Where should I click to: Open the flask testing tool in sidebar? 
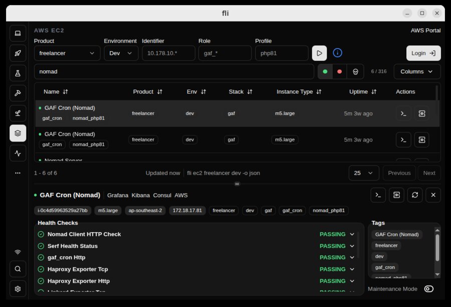click(x=18, y=73)
